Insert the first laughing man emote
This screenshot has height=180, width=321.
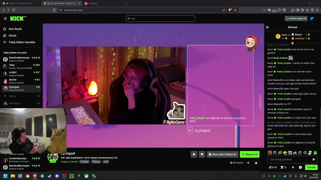coord(270,152)
